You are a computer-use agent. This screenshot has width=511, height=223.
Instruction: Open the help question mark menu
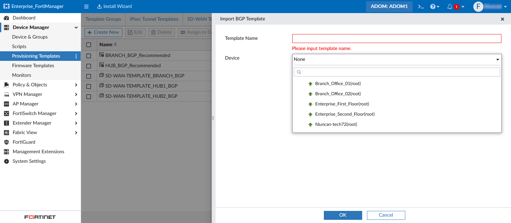coord(435,6)
